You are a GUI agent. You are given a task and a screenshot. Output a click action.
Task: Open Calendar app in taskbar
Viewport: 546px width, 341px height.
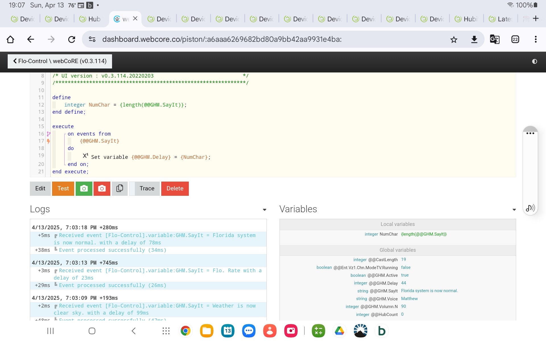(228, 331)
